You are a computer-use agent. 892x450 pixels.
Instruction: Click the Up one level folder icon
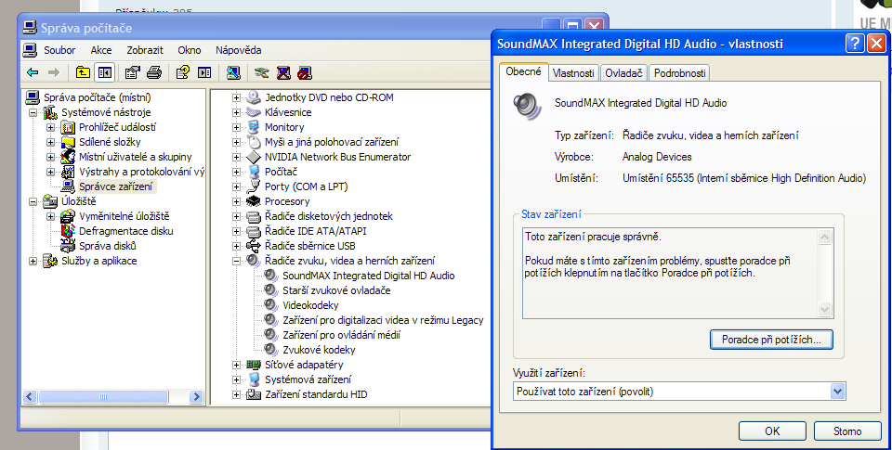coord(83,72)
